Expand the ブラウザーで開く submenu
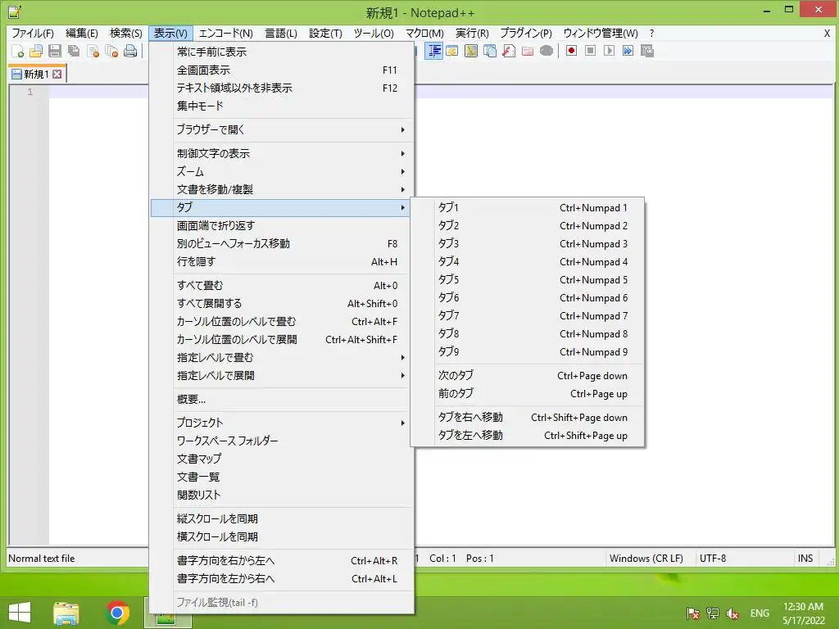This screenshot has width=839, height=629. click(x=282, y=129)
